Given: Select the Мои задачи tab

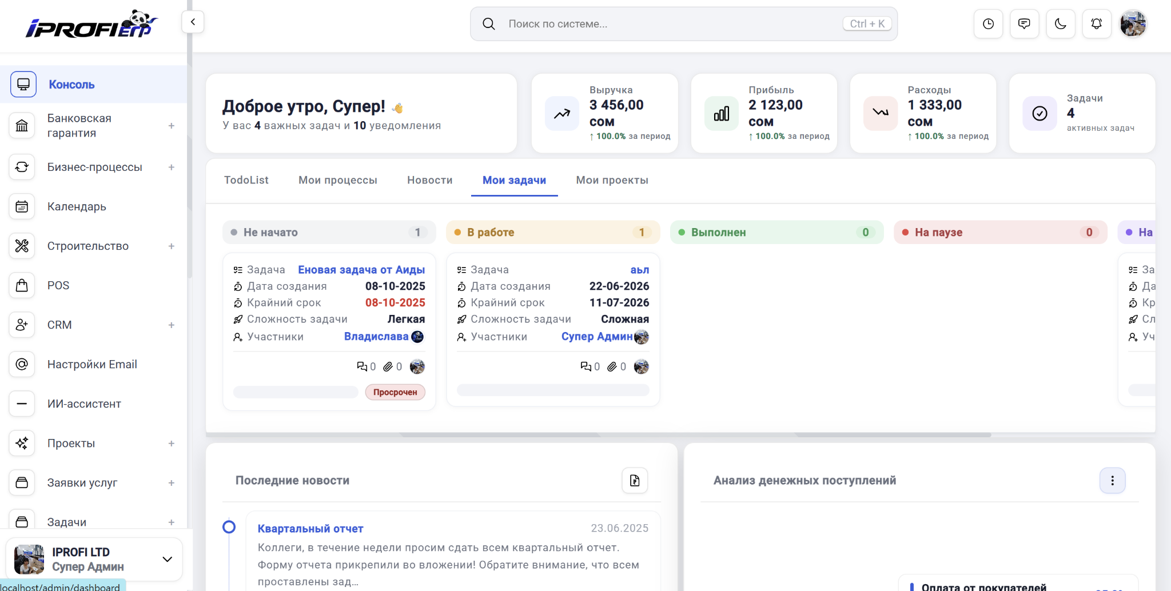Looking at the screenshot, I should (x=515, y=180).
